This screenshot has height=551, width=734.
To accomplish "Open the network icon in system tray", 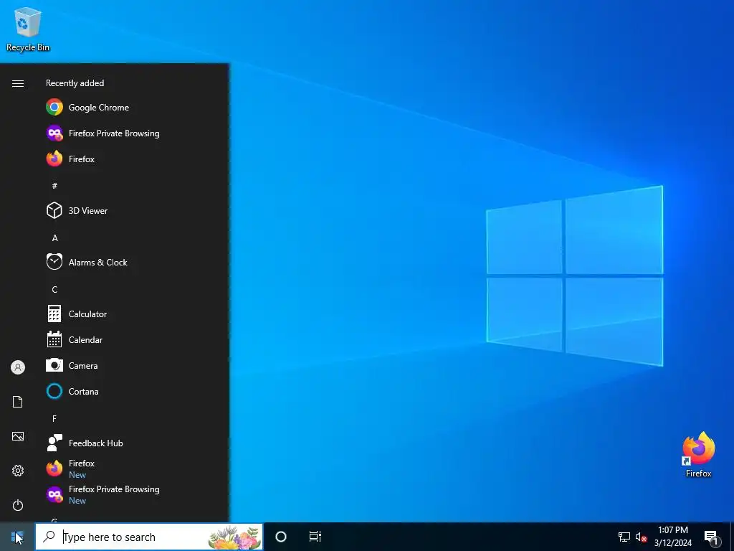I will (x=624, y=537).
